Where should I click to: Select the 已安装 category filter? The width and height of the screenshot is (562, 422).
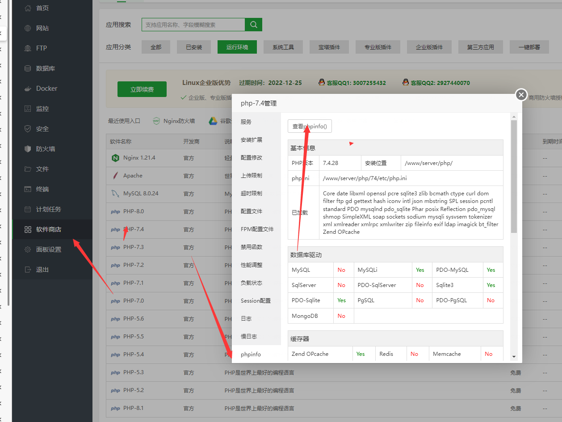point(194,47)
